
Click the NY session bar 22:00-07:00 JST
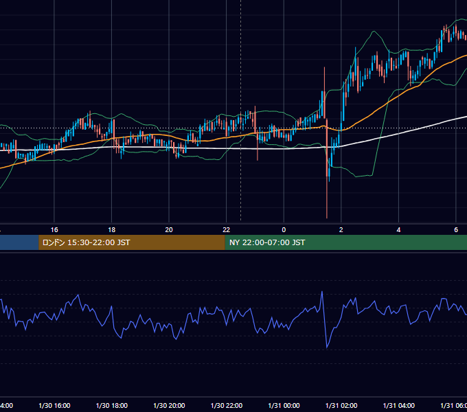coord(345,242)
